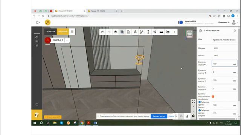Click the yellow send project button
Viewport: 241px width, 135px height.
[x=53, y=117]
